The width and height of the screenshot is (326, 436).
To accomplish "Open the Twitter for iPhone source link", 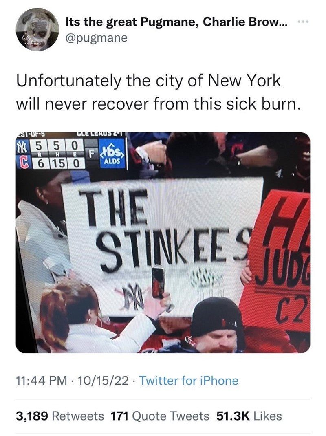I will point(189,381).
